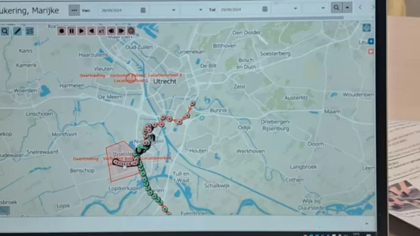The width and height of the screenshot is (420, 236).
Task: Click the magnifier search tool on map
Action: coord(5,31)
